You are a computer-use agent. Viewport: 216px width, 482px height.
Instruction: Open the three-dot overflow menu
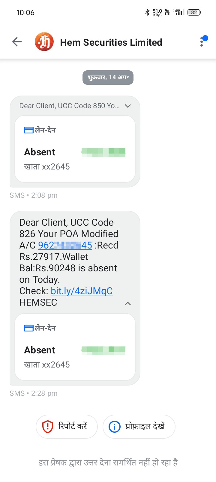[202, 42]
